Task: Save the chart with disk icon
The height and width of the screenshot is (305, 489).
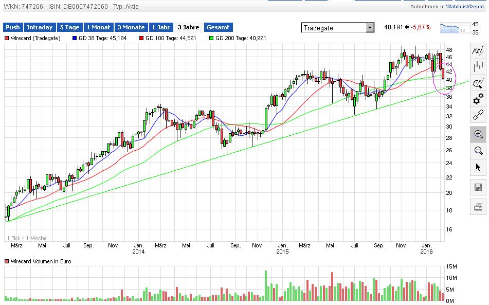Action: [478, 187]
